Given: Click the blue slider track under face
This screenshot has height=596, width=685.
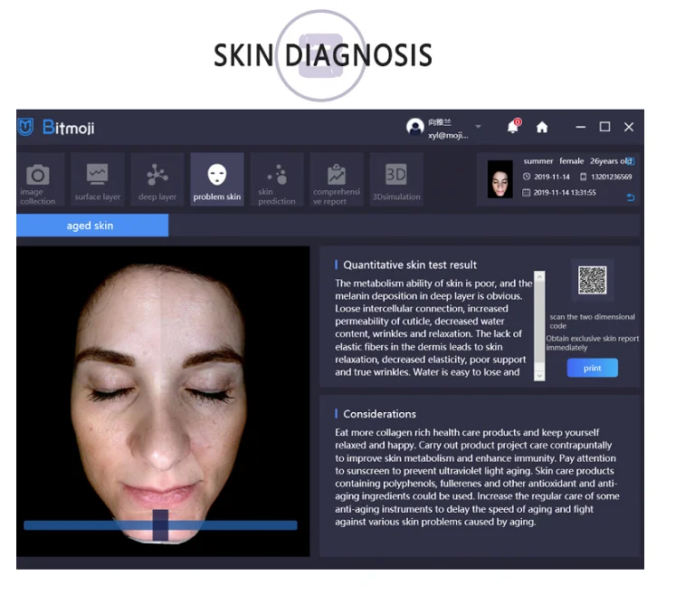Looking at the screenshot, I should coord(160,525).
